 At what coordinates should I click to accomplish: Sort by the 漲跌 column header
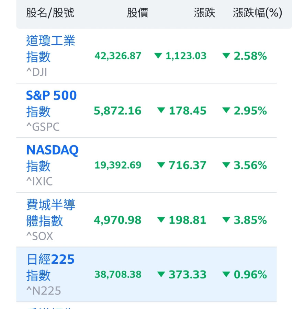point(204,13)
